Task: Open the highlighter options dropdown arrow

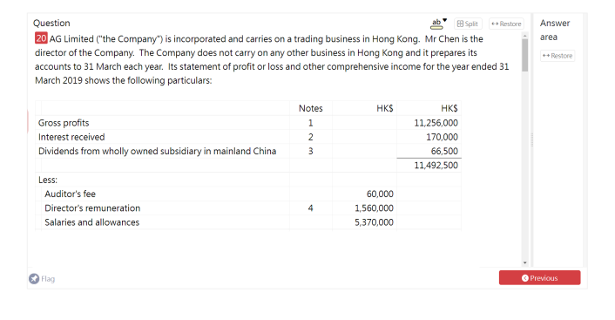Action: pos(445,20)
